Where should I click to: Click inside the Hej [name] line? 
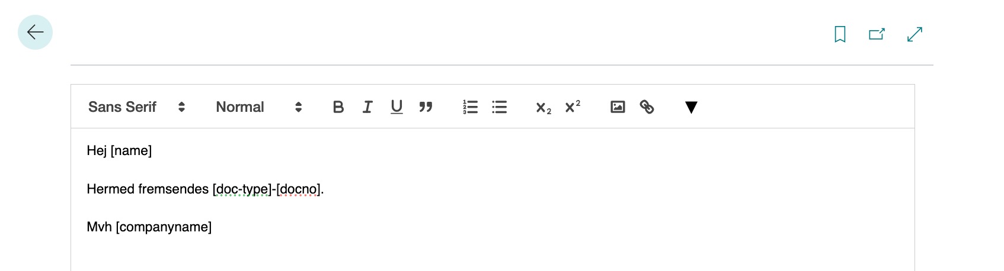pyautogui.click(x=119, y=151)
